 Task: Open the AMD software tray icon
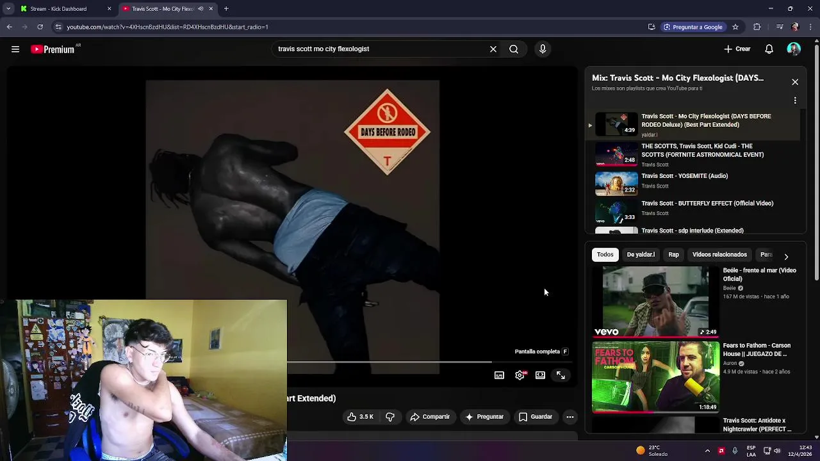click(x=721, y=451)
